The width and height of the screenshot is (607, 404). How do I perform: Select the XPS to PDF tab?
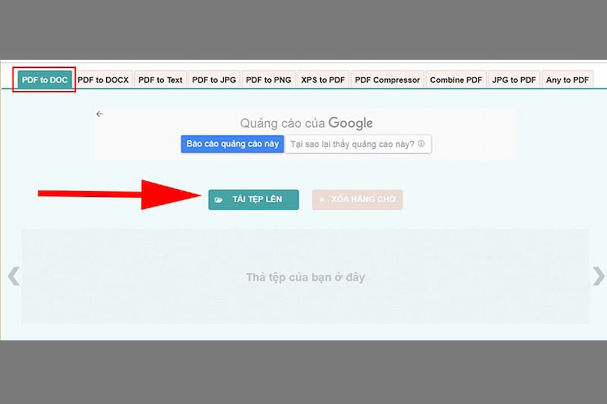(323, 80)
